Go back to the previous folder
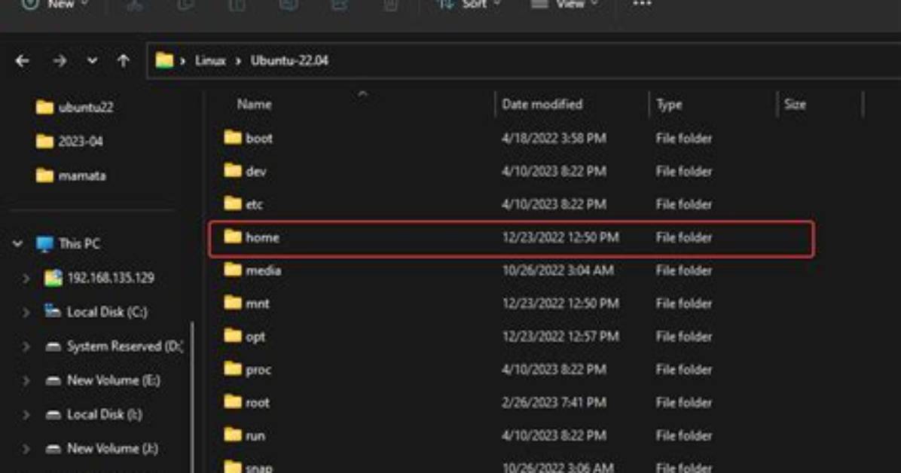This screenshot has height=473, width=901. tap(23, 61)
